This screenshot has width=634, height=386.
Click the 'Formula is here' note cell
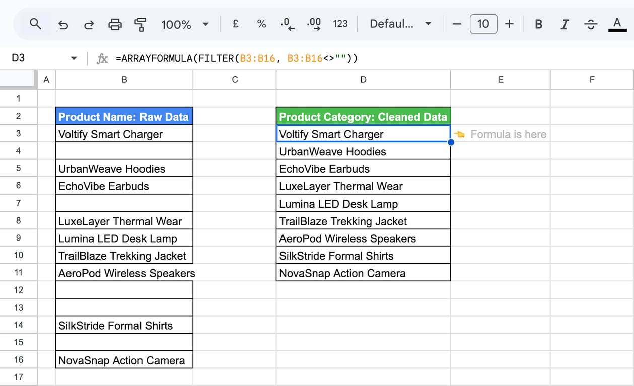(x=501, y=134)
